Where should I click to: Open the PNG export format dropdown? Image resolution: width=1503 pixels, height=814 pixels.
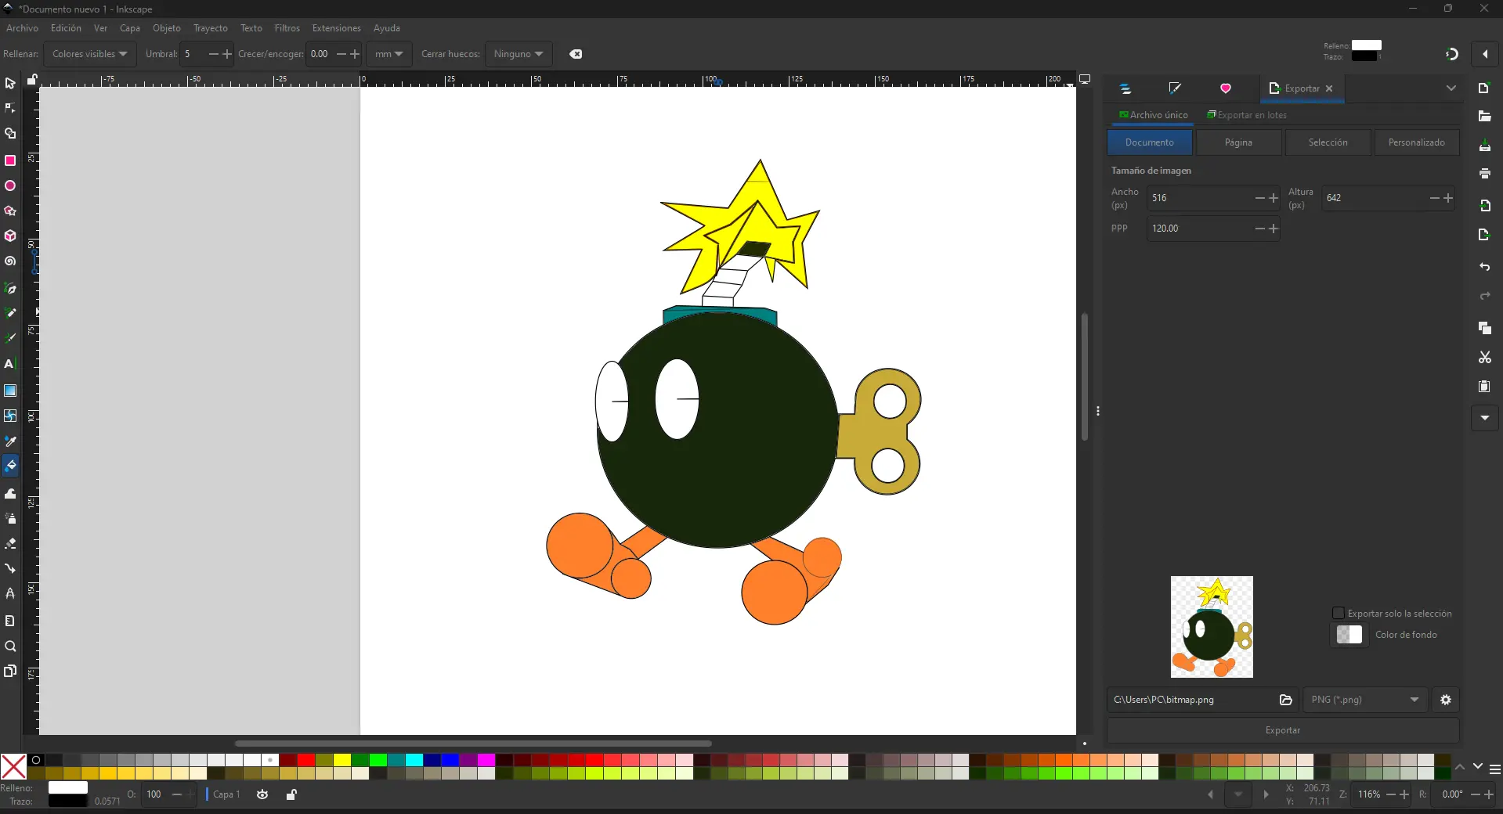tap(1364, 700)
